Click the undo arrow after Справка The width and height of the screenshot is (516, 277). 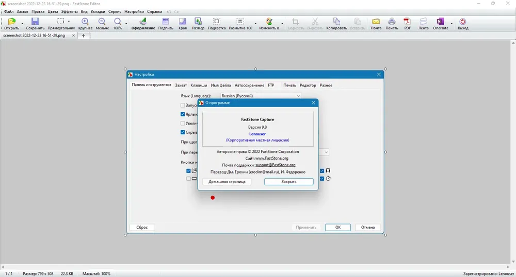(x=169, y=12)
